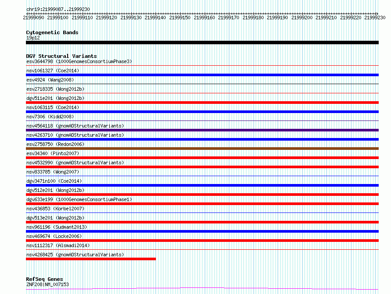Image resolution: width=391 pixels, height=294 pixels.
Task: Click the 19p12 band label
Action: [x=33, y=38]
